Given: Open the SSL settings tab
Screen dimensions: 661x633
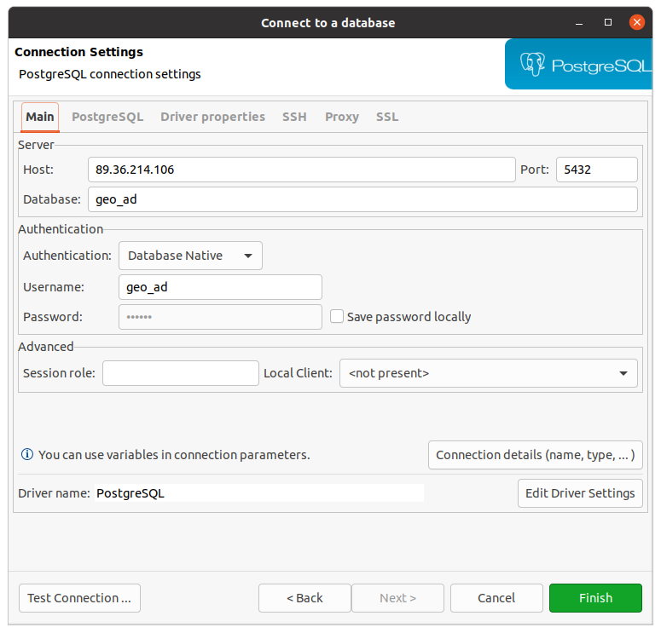Looking at the screenshot, I should tap(387, 117).
